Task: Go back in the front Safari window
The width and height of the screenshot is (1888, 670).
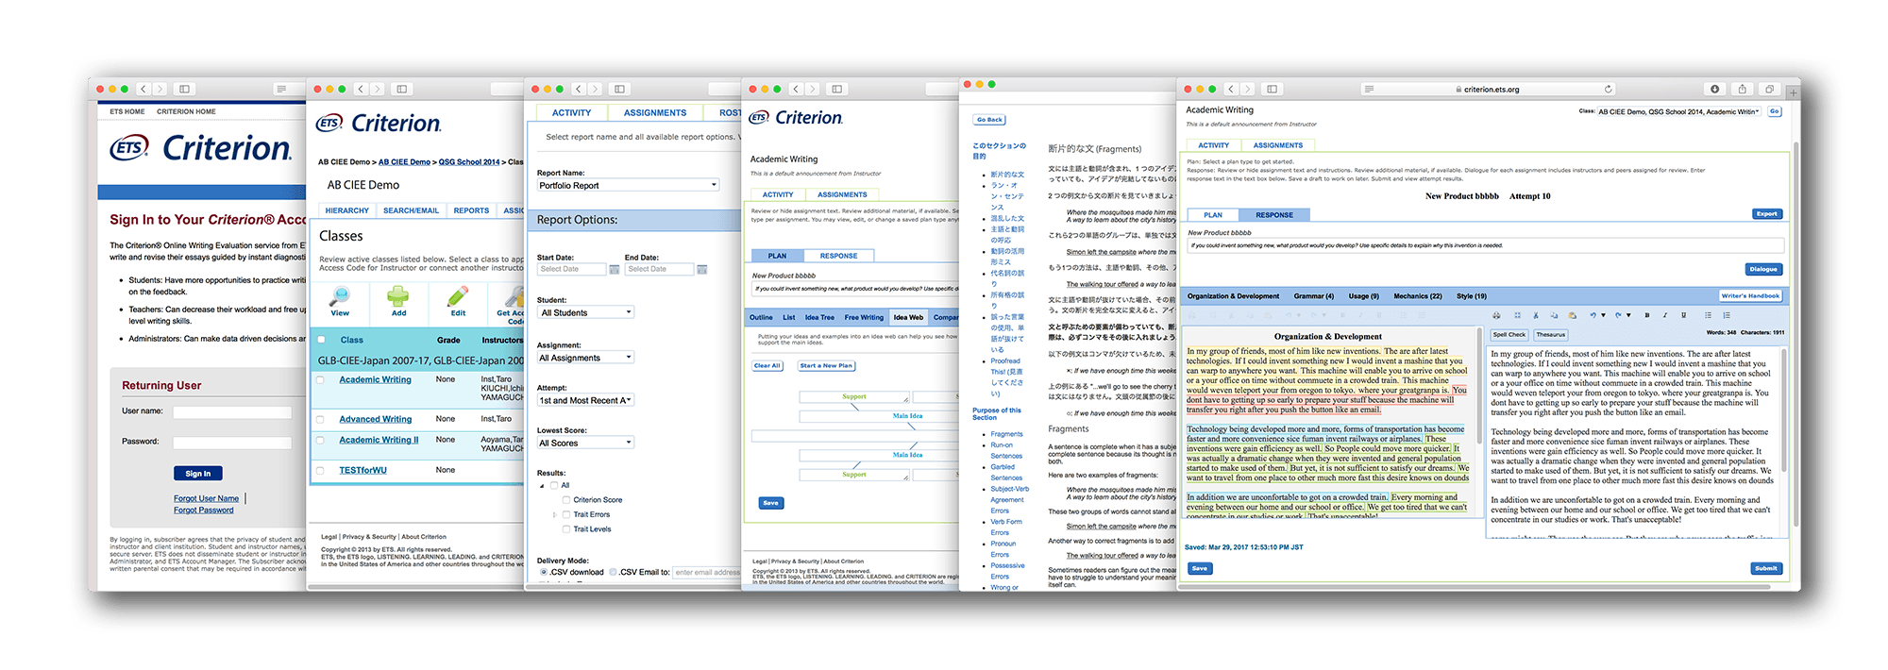Action: coord(1231,89)
